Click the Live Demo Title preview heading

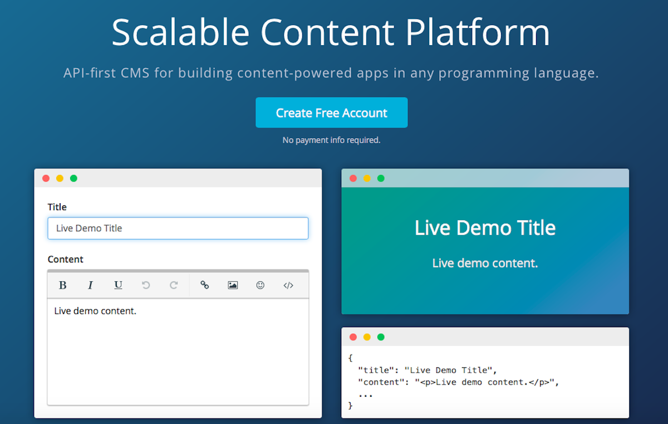pyautogui.click(x=485, y=228)
